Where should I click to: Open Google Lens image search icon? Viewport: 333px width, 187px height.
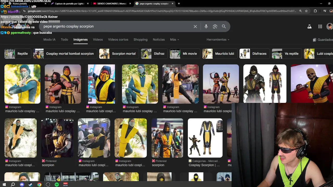(215, 26)
